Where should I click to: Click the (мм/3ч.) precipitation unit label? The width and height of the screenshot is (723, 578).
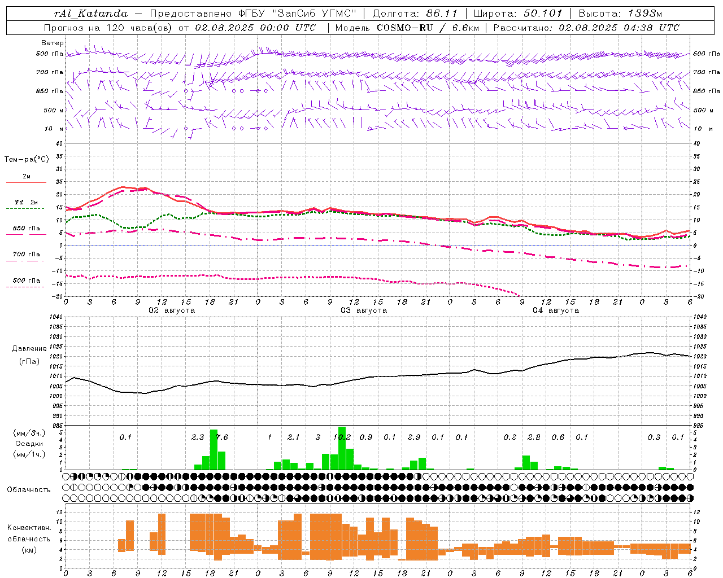tap(28, 433)
